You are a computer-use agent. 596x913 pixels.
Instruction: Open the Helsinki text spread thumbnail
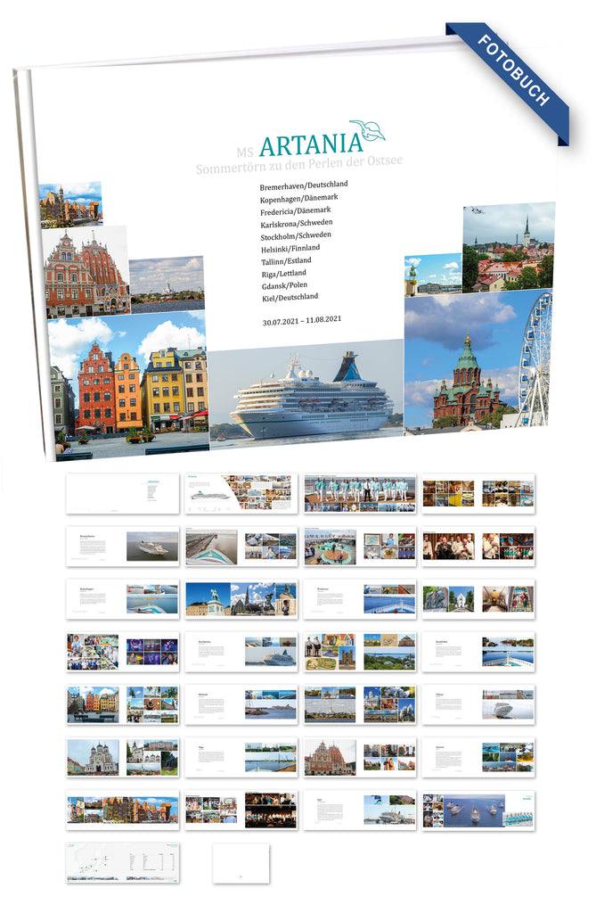tap(241, 704)
